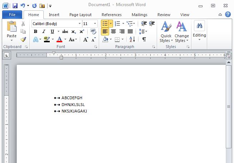Open Paste options arrow below Paste

[12, 40]
